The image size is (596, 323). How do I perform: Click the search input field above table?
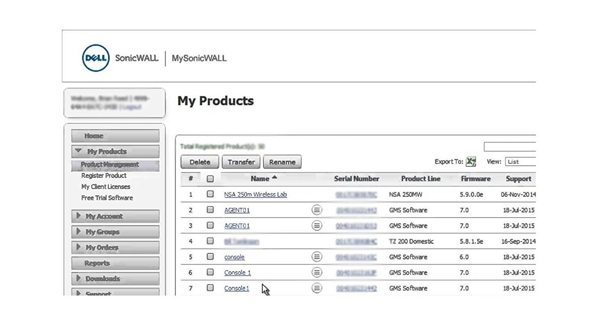(x=510, y=147)
